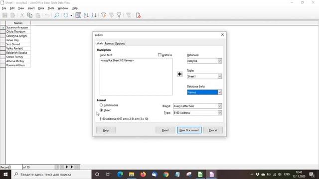Click the New Document button

pos(189,130)
